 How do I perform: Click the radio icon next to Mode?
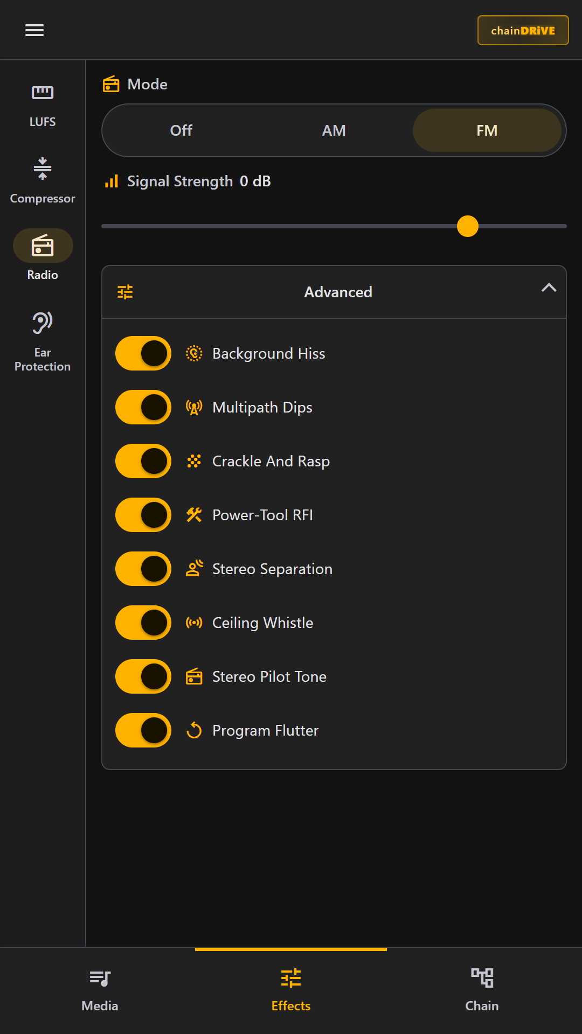point(111,84)
